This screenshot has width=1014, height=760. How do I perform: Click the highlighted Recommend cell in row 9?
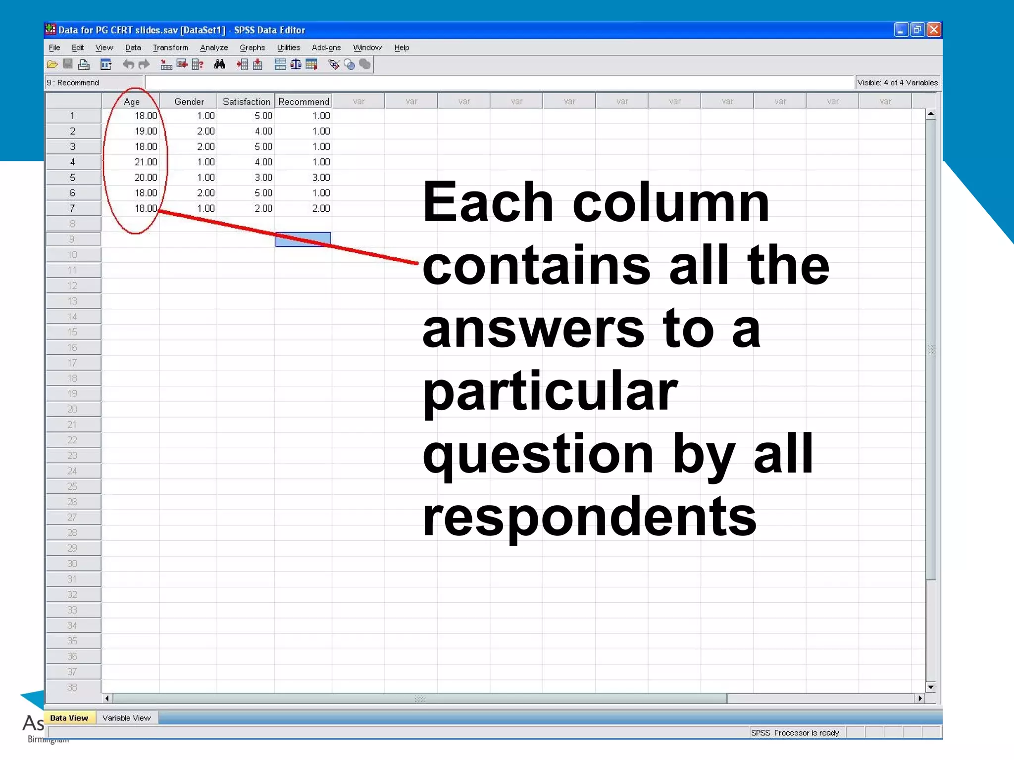[x=303, y=239]
